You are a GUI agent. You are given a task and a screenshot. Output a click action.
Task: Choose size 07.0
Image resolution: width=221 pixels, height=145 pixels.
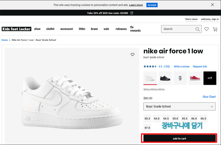coord(147,128)
